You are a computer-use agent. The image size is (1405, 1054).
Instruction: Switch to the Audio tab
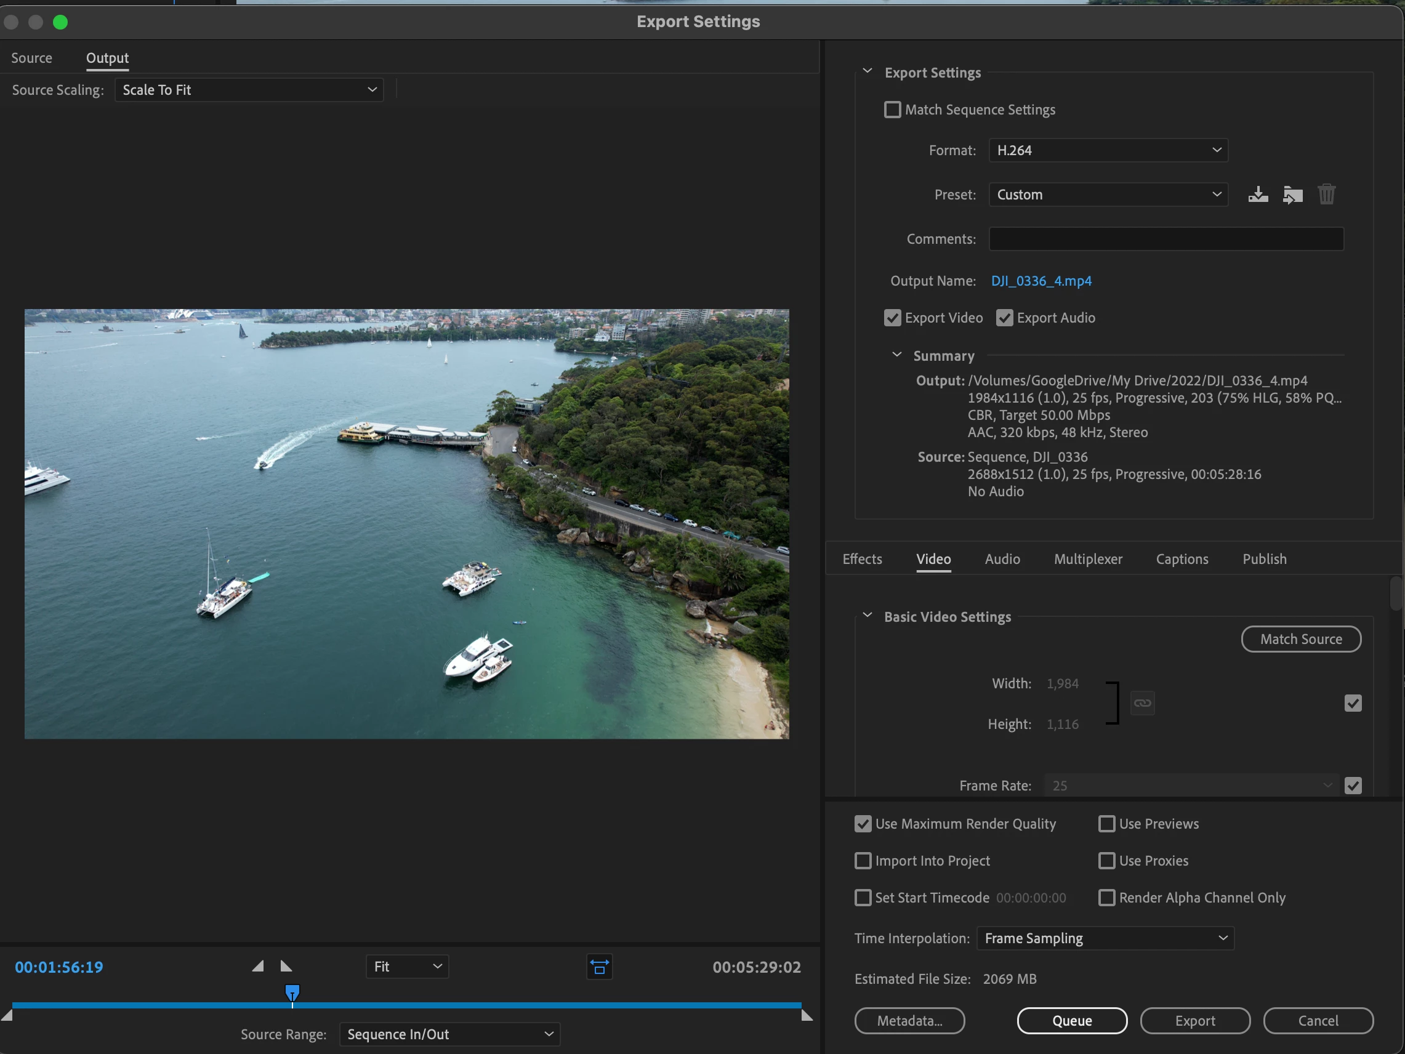pos(1002,559)
